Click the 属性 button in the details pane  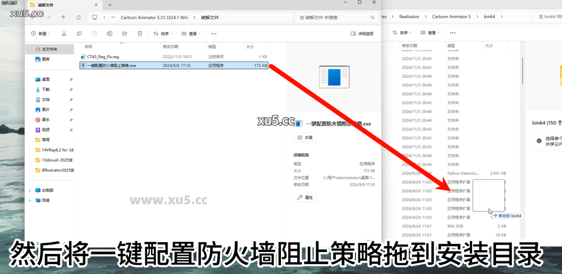[x=305, y=197]
